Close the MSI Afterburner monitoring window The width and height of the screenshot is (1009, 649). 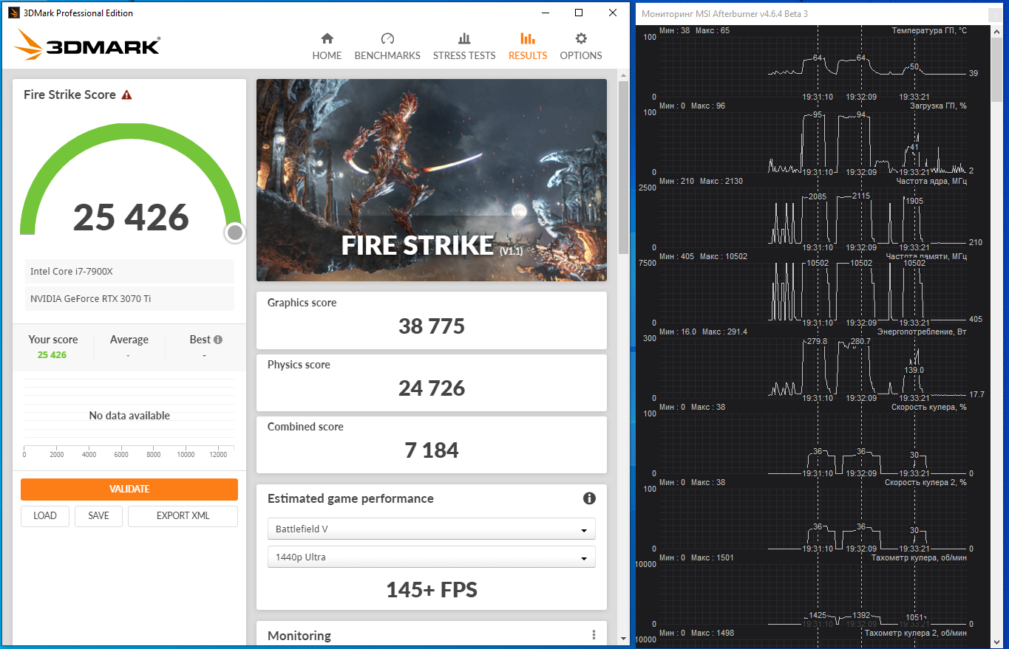(995, 14)
